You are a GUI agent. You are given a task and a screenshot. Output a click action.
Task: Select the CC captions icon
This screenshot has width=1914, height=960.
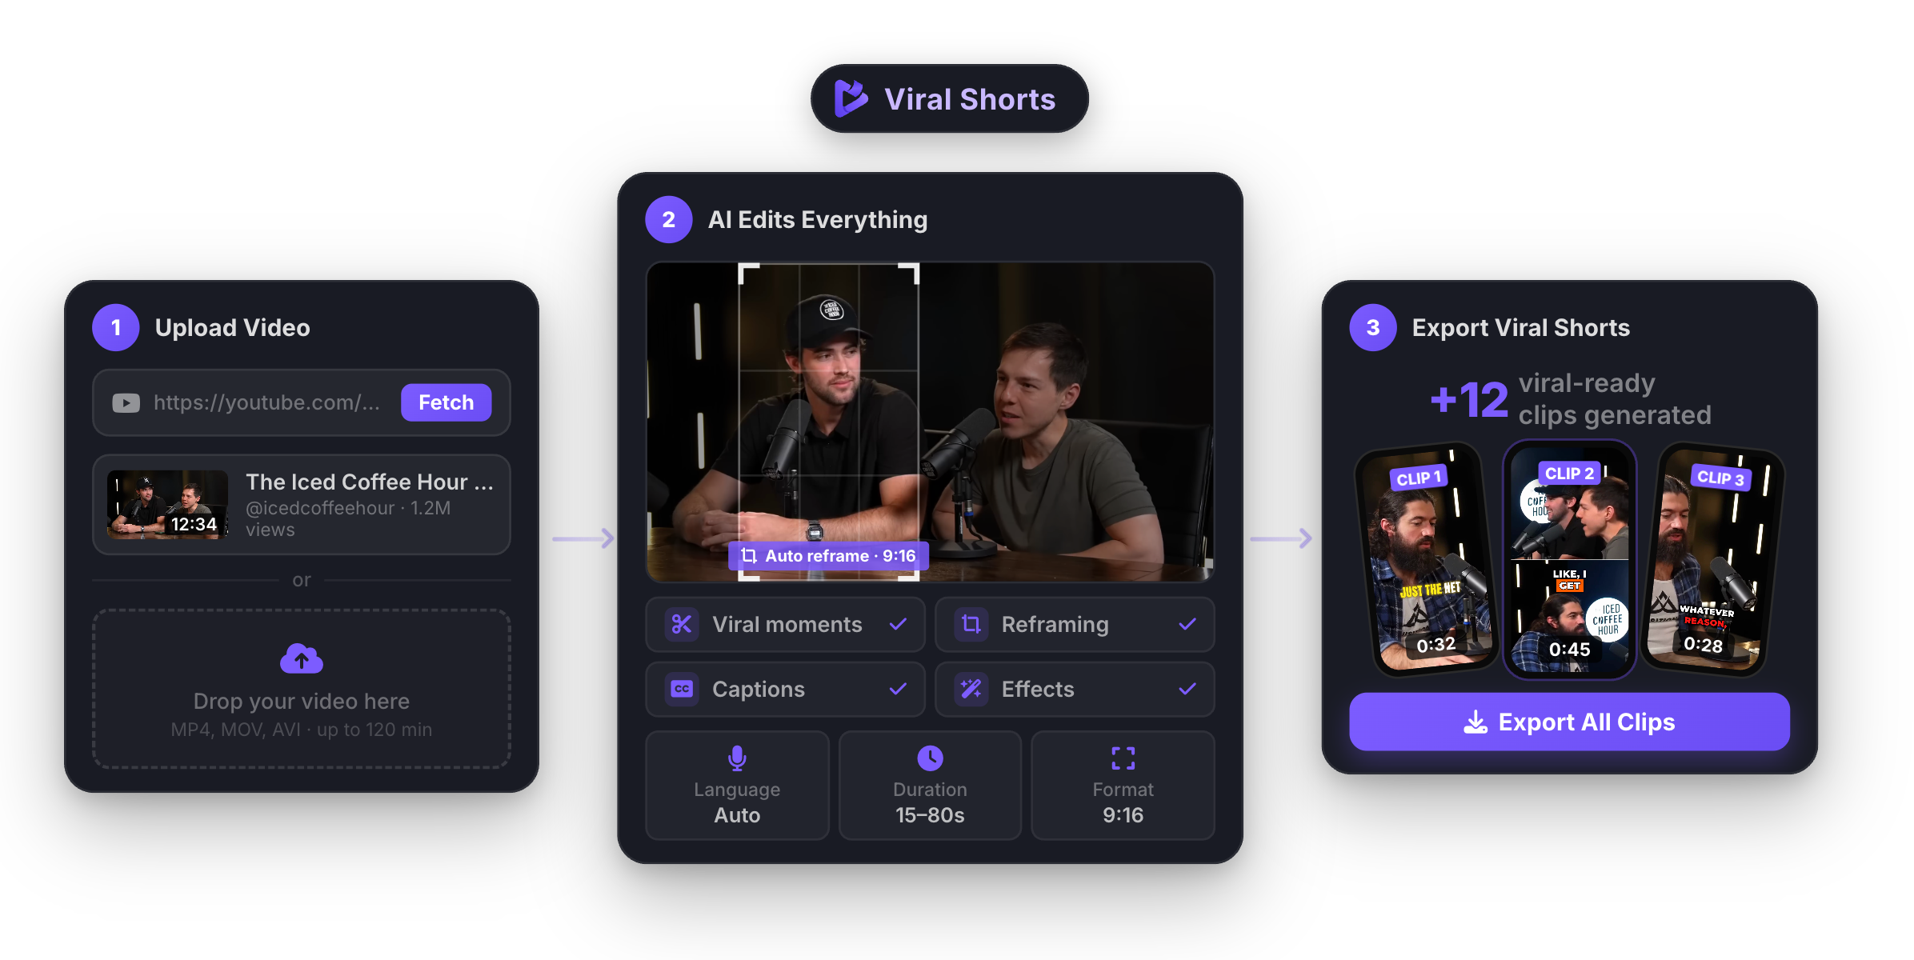[681, 689]
